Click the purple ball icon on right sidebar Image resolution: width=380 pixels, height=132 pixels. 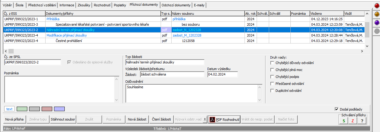coord(376,22)
